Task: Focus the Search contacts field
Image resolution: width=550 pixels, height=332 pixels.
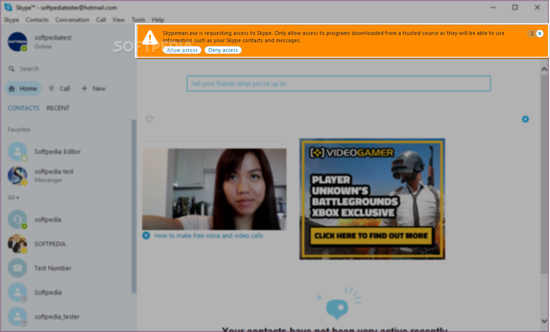Action: point(68,69)
